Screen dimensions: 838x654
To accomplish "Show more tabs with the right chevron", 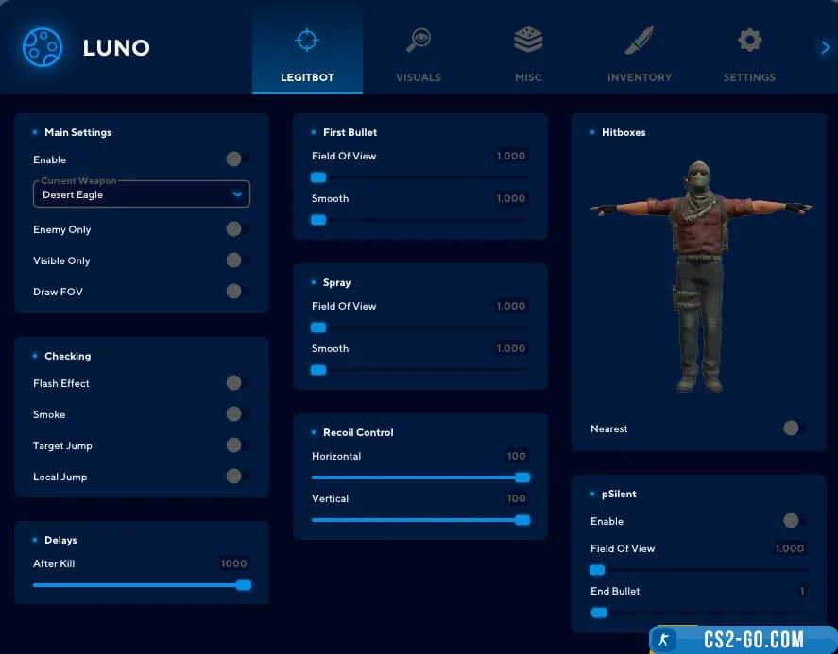I will tap(825, 47).
